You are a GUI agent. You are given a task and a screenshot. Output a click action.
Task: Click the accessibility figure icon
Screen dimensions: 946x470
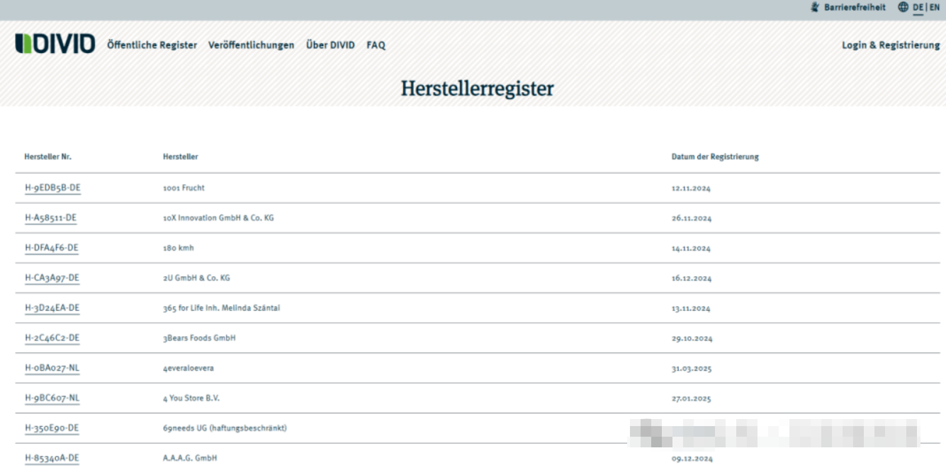click(x=815, y=7)
